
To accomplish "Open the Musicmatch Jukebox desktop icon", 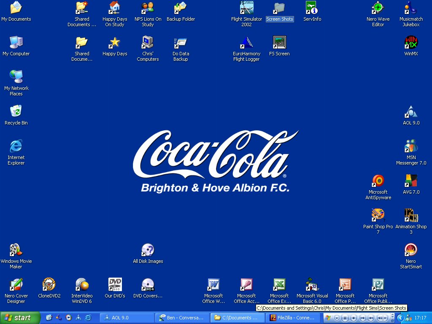I will point(411,14).
